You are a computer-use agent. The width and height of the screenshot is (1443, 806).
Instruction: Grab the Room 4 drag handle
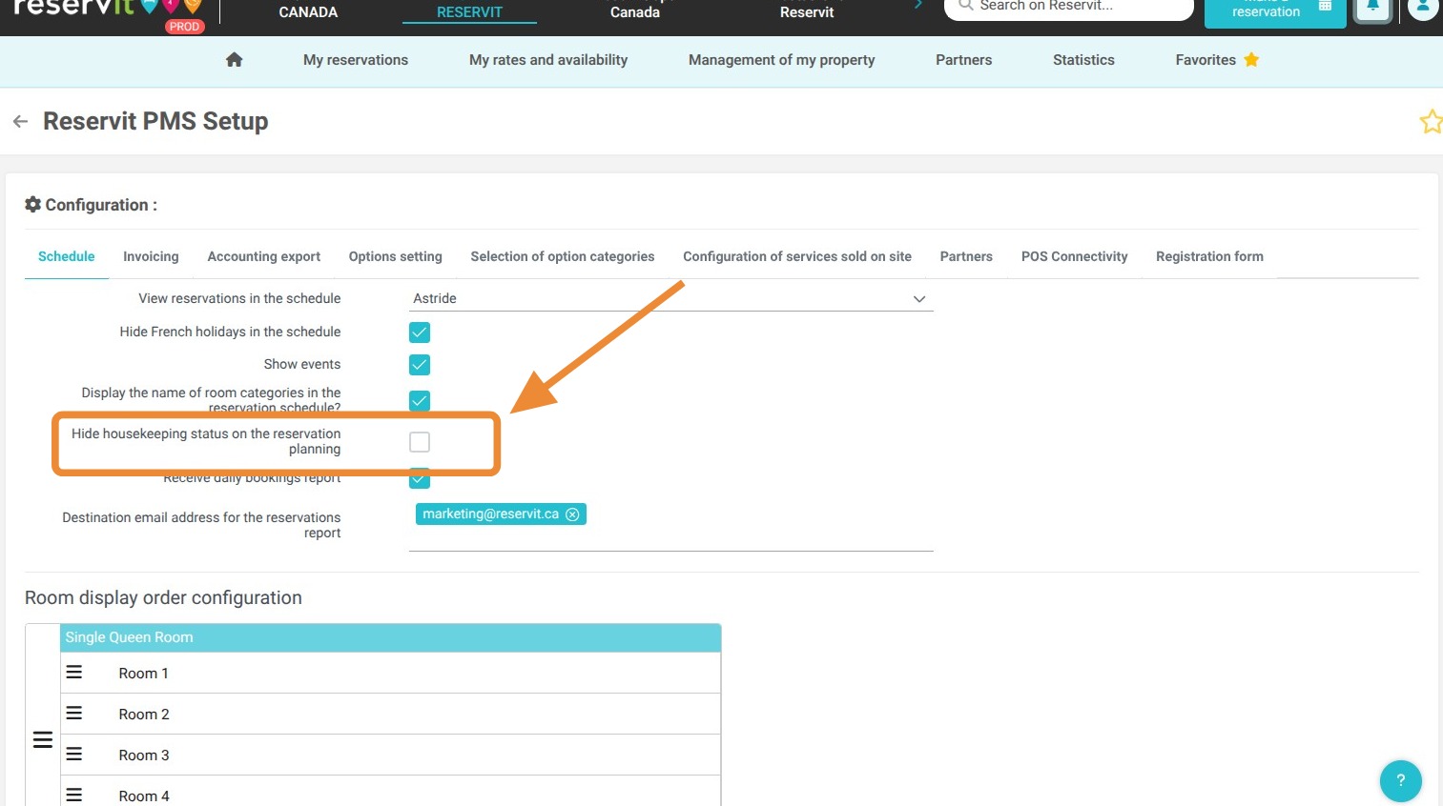click(73, 795)
